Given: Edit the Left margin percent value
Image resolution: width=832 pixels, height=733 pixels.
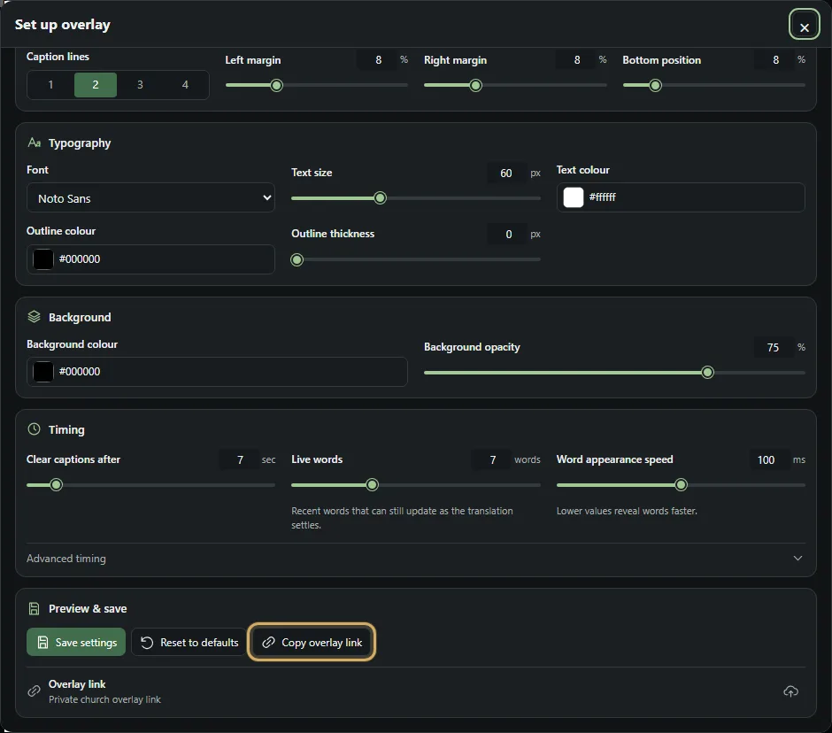Looking at the screenshot, I should click(x=378, y=60).
